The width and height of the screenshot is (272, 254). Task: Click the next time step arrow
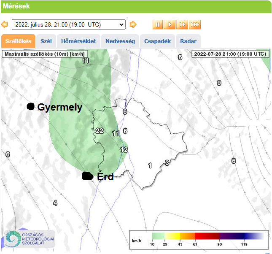(133, 24)
